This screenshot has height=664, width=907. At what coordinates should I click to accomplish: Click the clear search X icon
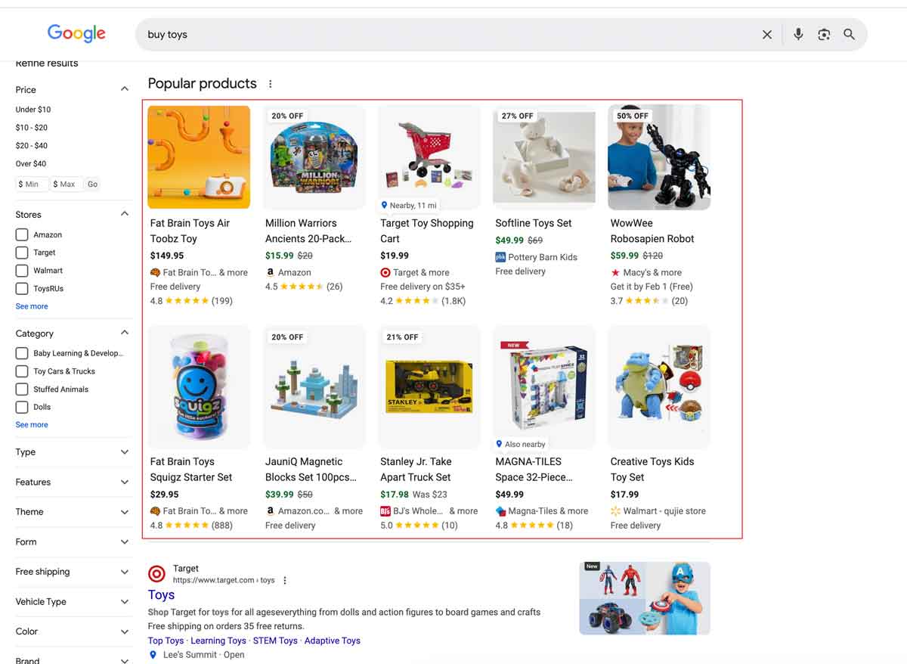click(767, 35)
